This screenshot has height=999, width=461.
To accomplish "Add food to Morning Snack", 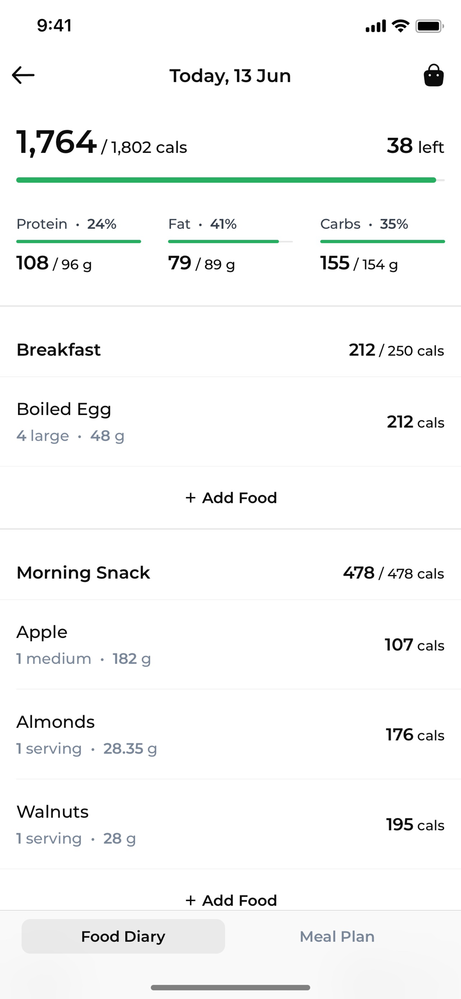I will 230,900.
